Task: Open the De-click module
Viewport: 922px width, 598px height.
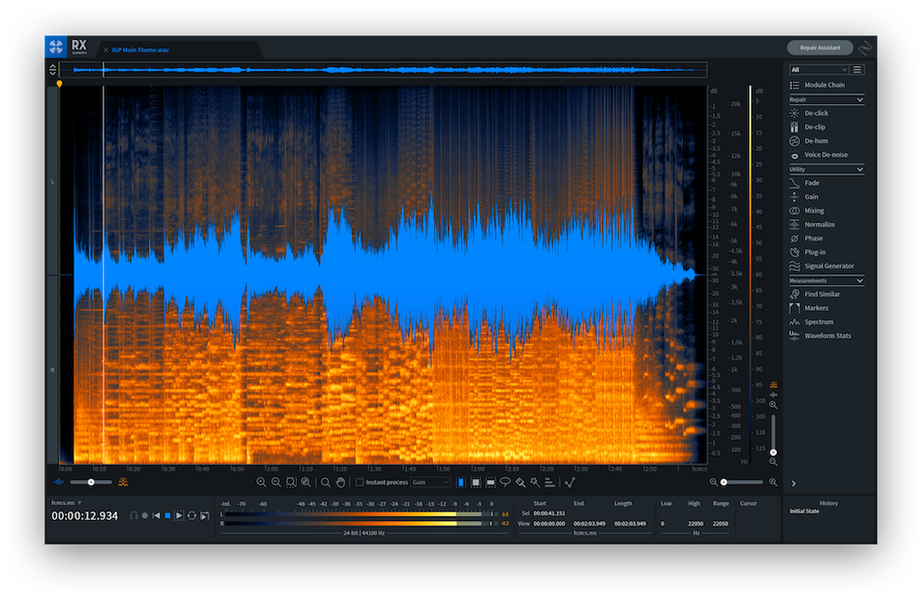Action: tap(816, 113)
